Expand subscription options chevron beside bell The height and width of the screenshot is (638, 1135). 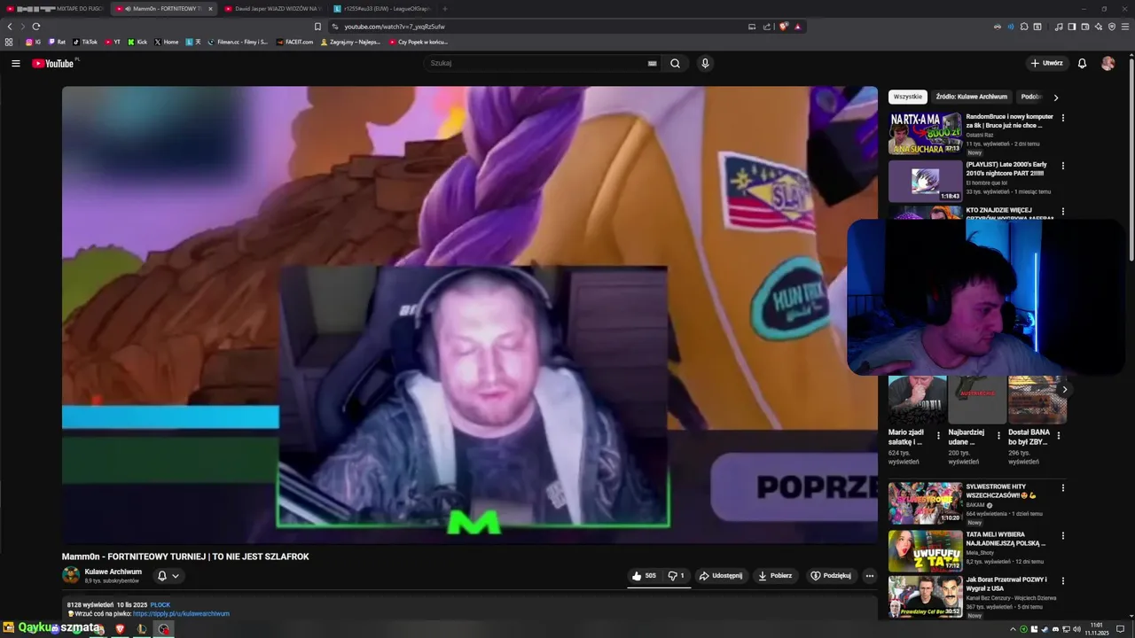point(176,576)
